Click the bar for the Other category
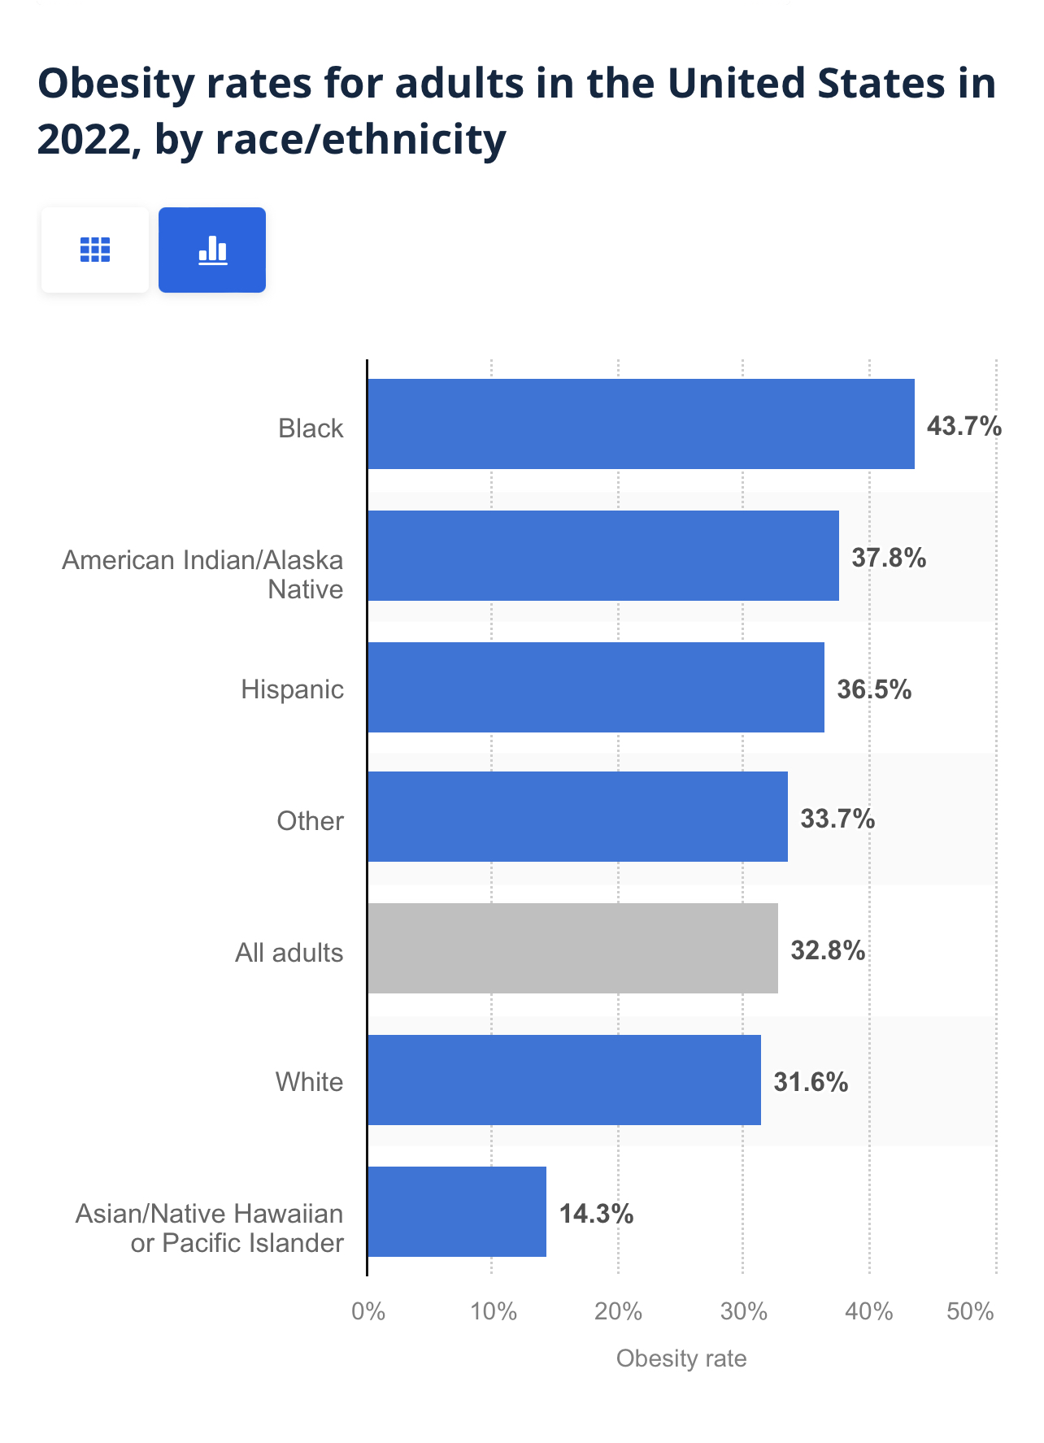The image size is (1044, 1443). point(577,816)
